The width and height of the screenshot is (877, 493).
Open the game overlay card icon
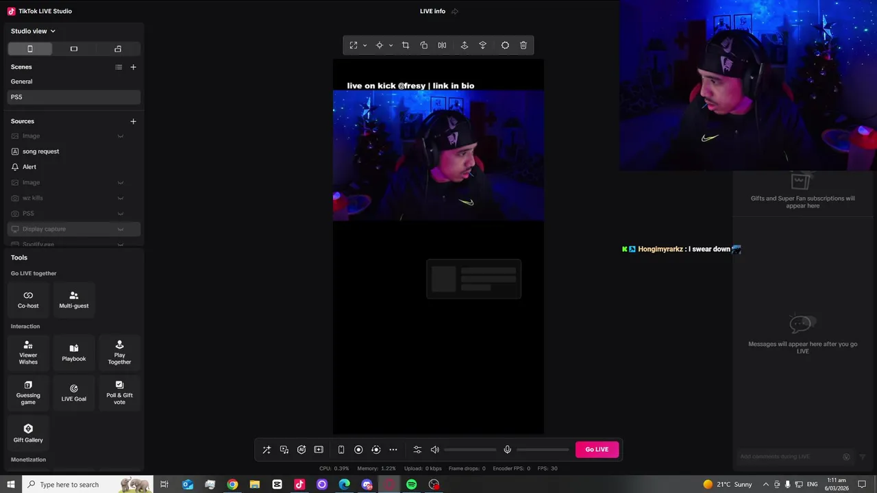(319, 450)
